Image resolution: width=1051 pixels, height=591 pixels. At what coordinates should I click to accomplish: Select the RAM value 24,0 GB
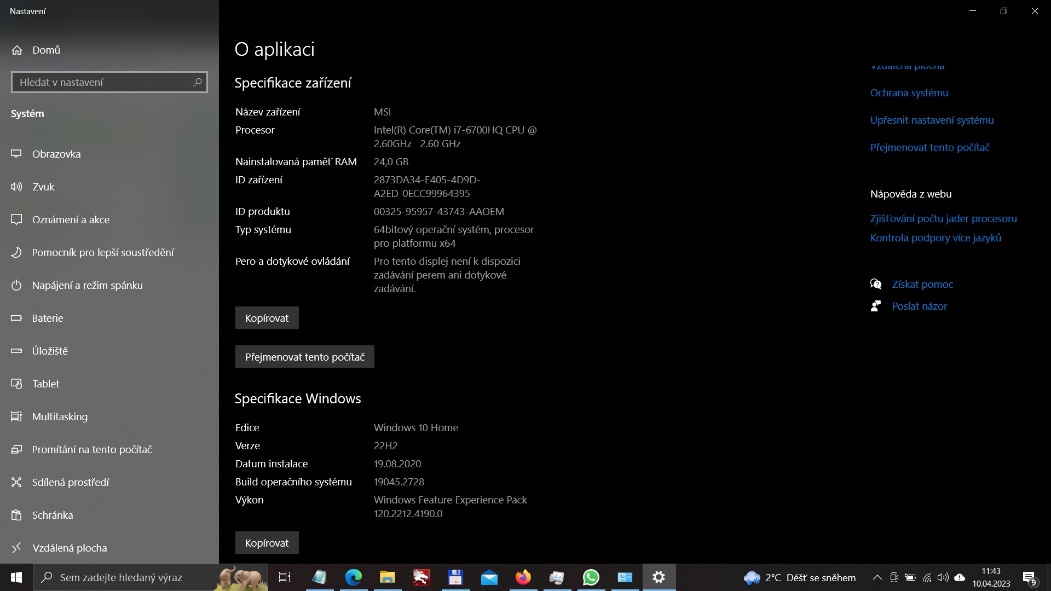[x=391, y=161]
